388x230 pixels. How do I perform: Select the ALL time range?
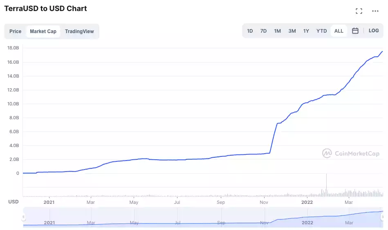pos(339,31)
